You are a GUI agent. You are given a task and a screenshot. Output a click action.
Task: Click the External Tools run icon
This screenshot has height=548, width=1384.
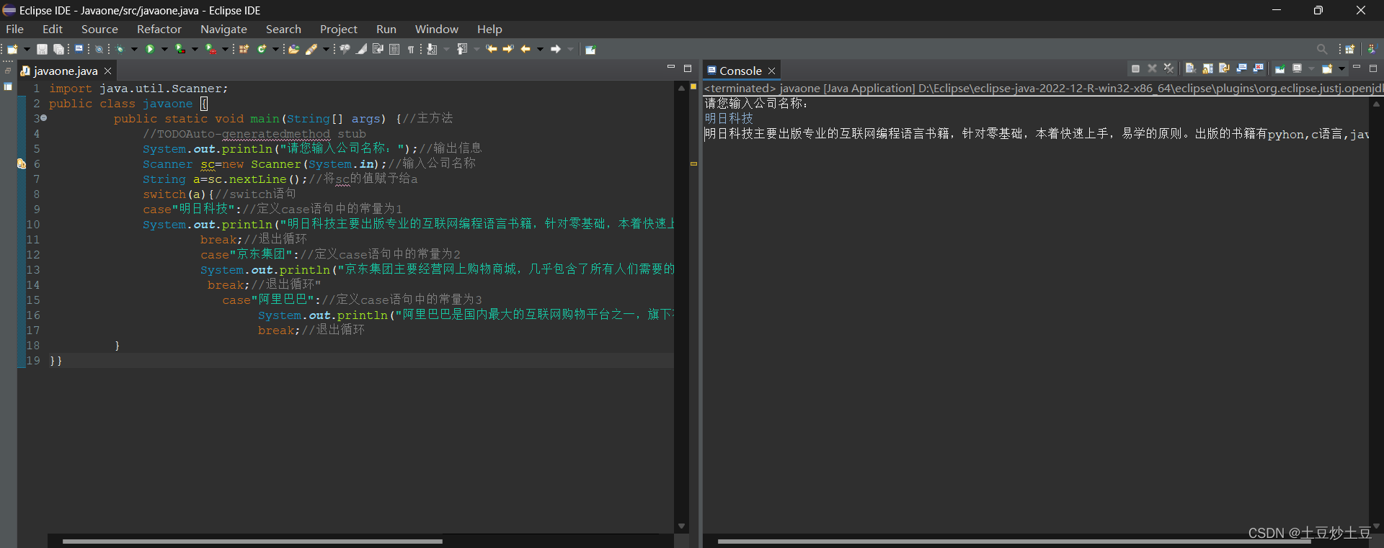point(210,49)
